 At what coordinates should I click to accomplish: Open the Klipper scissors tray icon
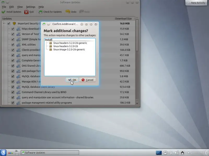pos(171,153)
